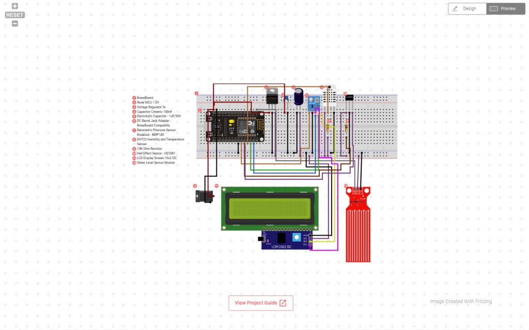
Task: Click the DC barrel jack adapter
Action: coord(204,195)
